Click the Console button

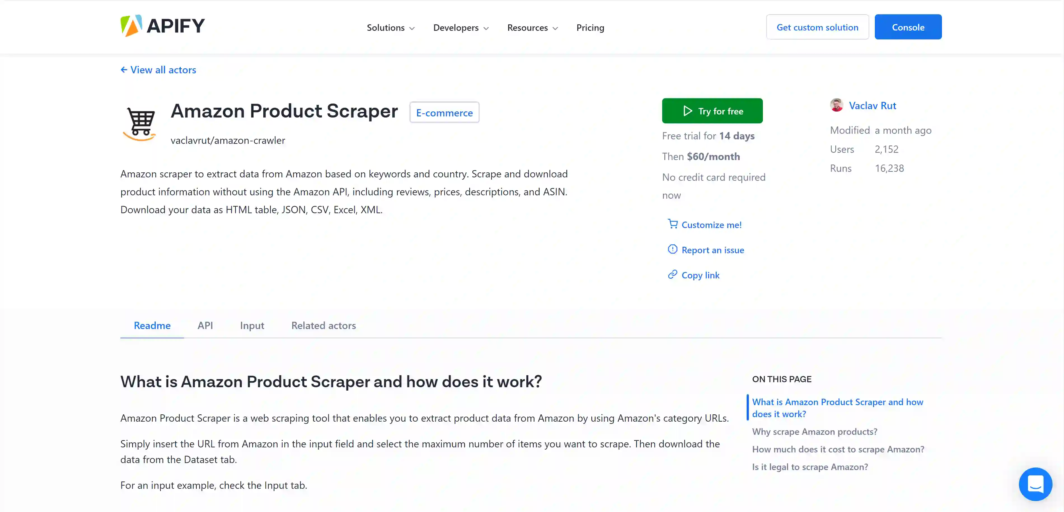(908, 27)
